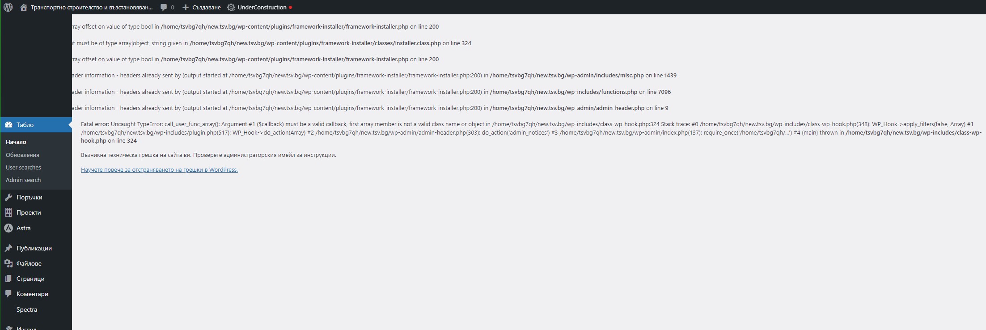Click the pushpin icon for Публикации
986x330 pixels.
tap(8, 248)
